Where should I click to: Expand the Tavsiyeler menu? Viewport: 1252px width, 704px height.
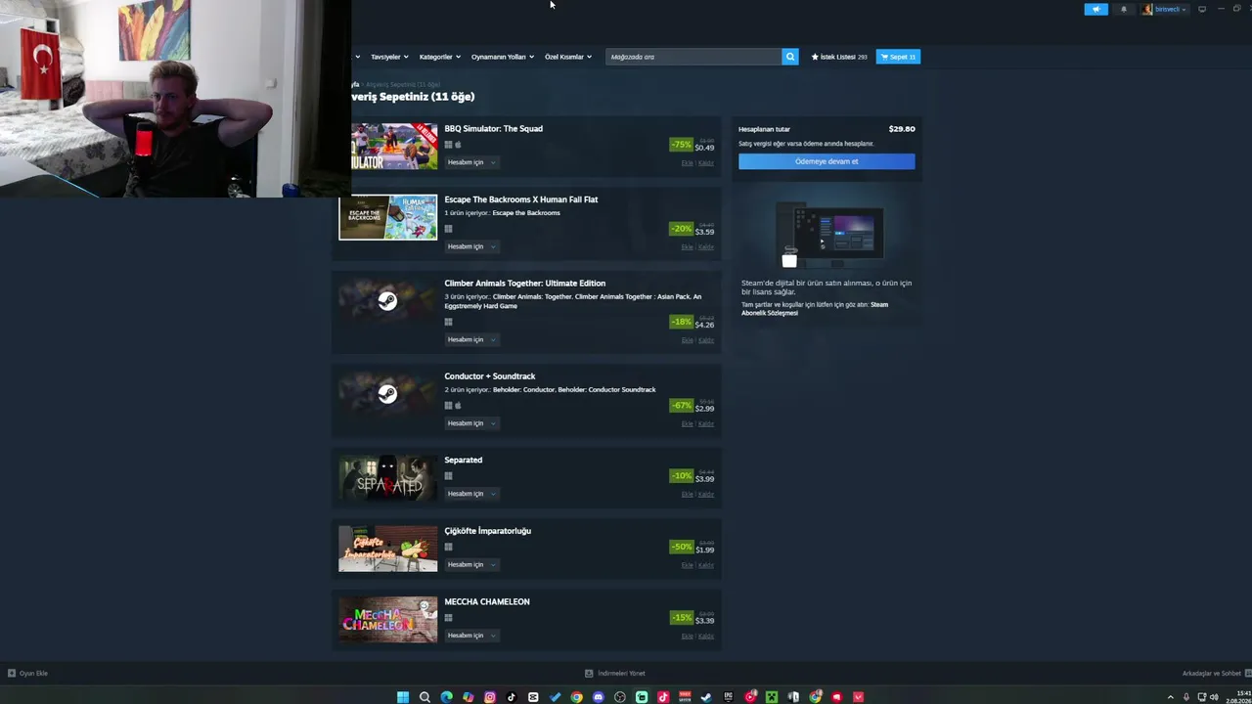click(x=389, y=57)
